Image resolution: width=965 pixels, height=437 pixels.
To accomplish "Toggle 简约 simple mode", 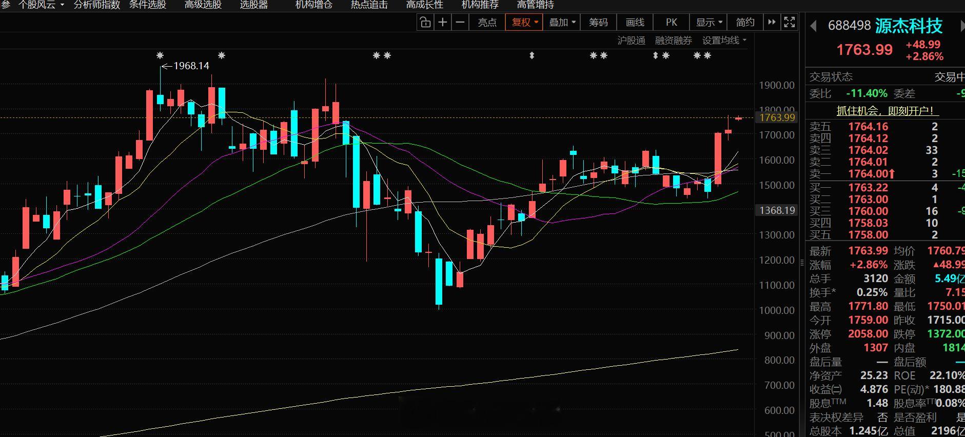I will tap(745, 23).
